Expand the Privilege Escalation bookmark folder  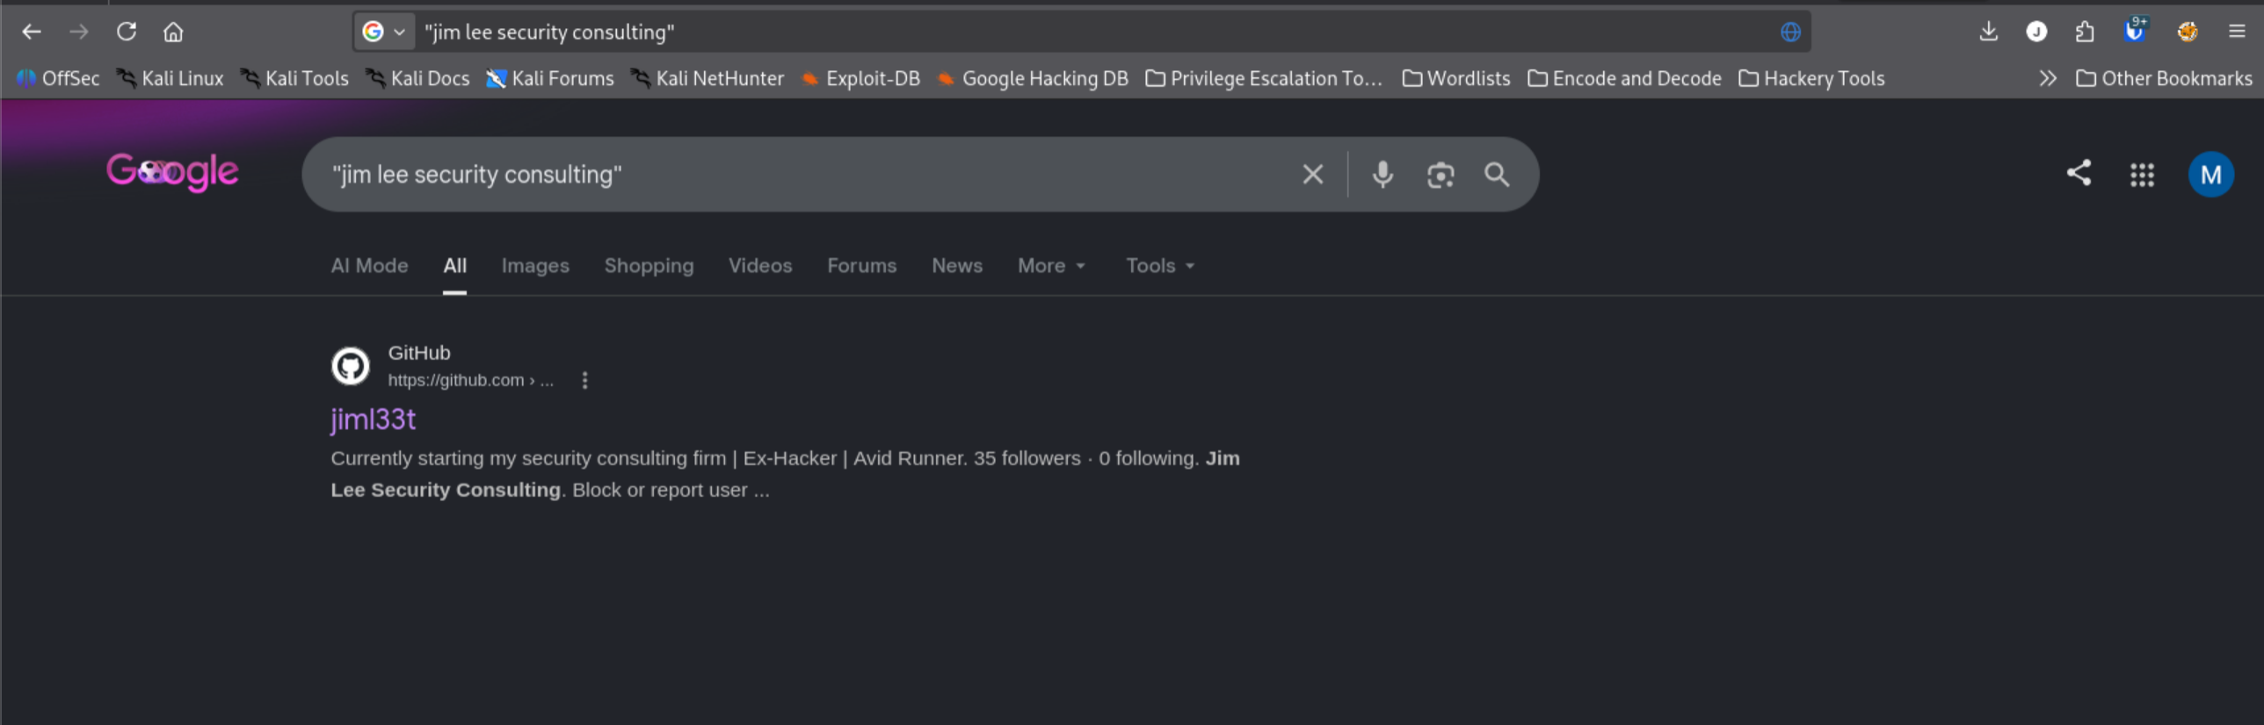click(1264, 79)
